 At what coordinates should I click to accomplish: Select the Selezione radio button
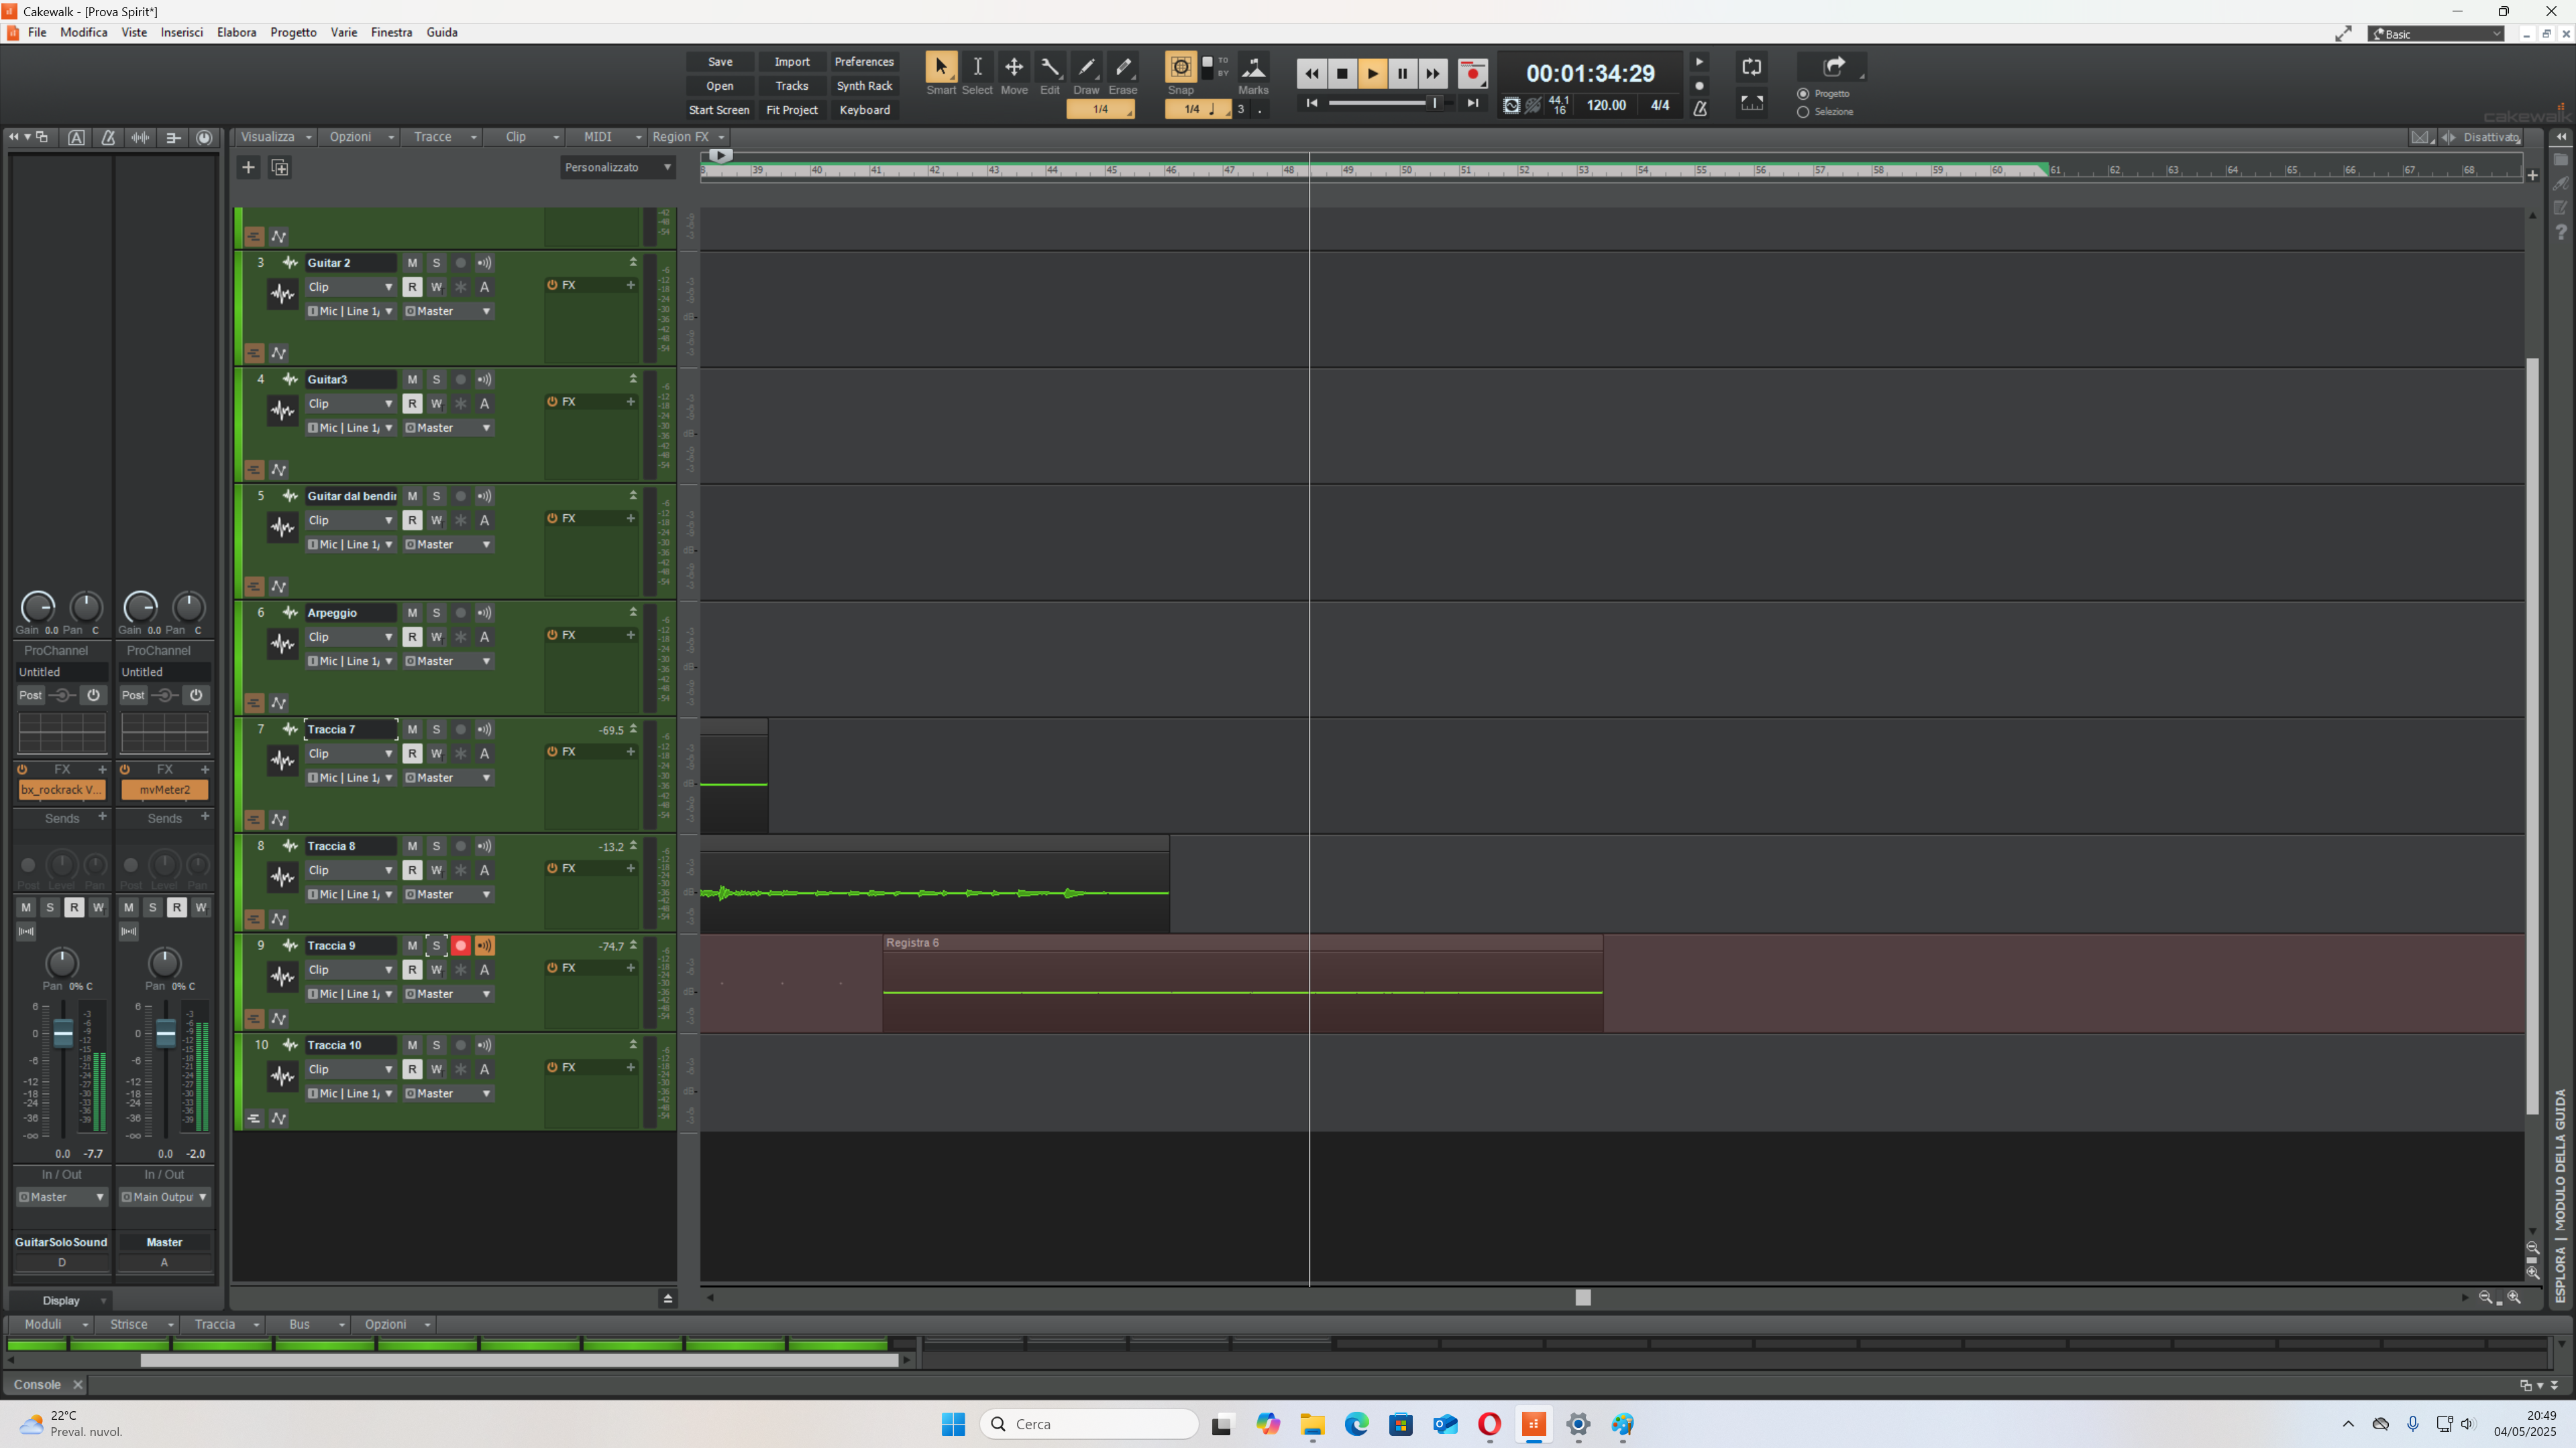coord(1803,112)
